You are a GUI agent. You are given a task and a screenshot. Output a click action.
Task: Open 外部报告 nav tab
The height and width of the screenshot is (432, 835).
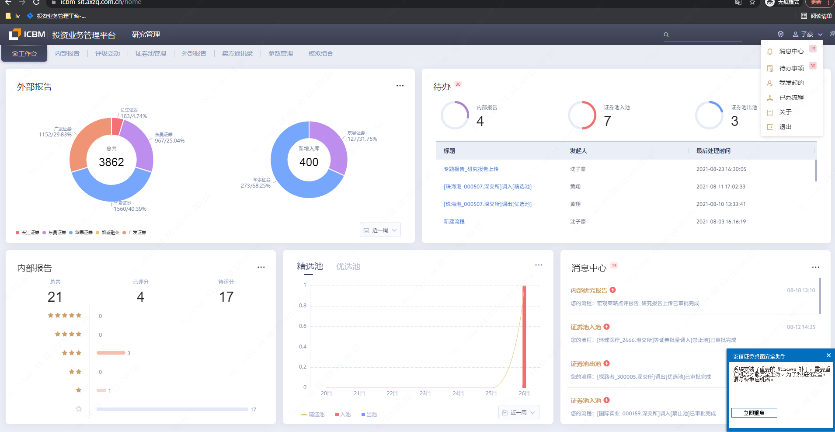pyautogui.click(x=194, y=53)
